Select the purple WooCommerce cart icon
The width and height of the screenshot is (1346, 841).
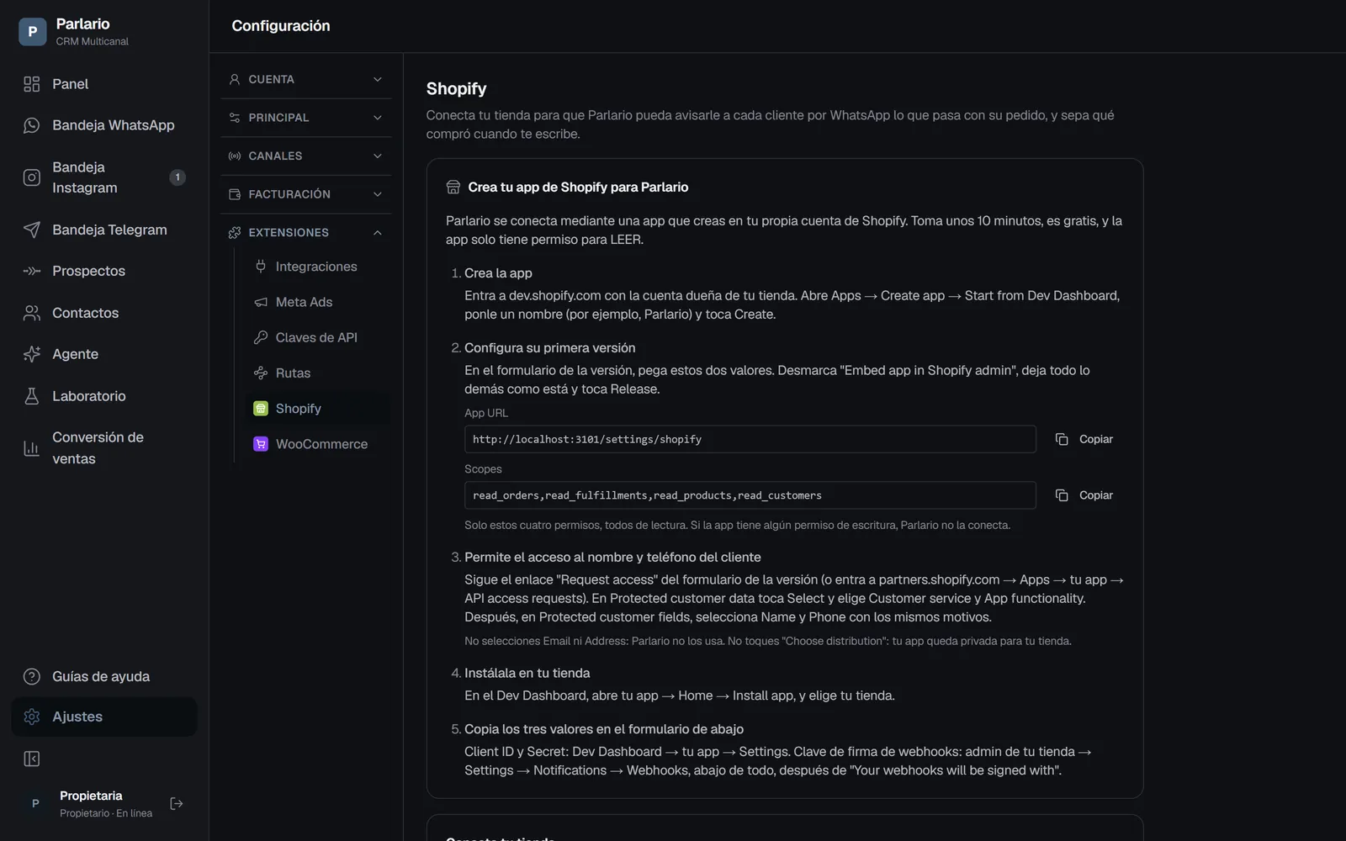tap(261, 444)
